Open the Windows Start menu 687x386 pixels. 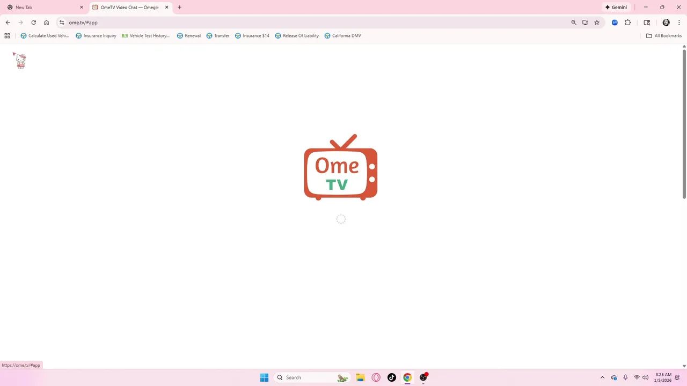[264, 377]
